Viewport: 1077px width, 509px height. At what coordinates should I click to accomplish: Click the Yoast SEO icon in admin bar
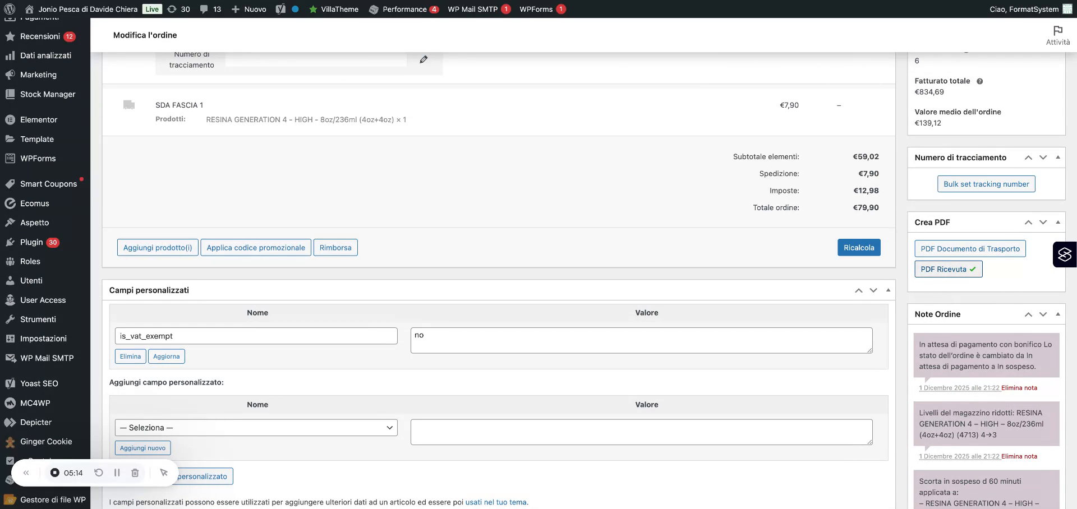tap(280, 9)
